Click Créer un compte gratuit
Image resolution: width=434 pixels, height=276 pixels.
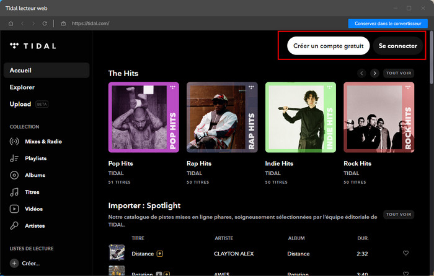click(328, 46)
